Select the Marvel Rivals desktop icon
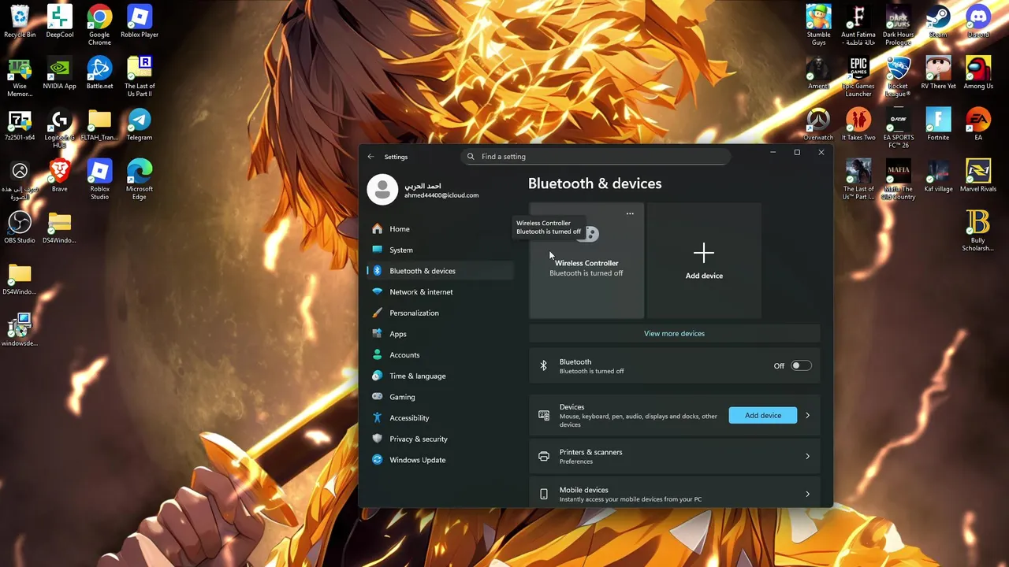 click(978, 176)
